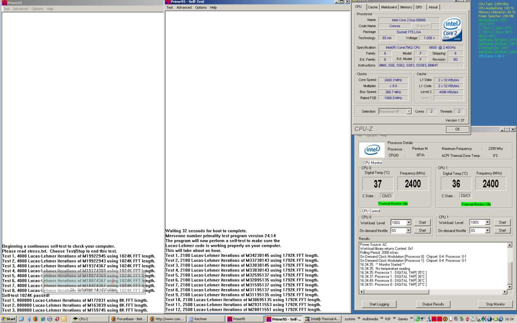The image size is (517, 323).
Task: Open the Test menu in Prime95 Self-Test
Action: pos(170,8)
